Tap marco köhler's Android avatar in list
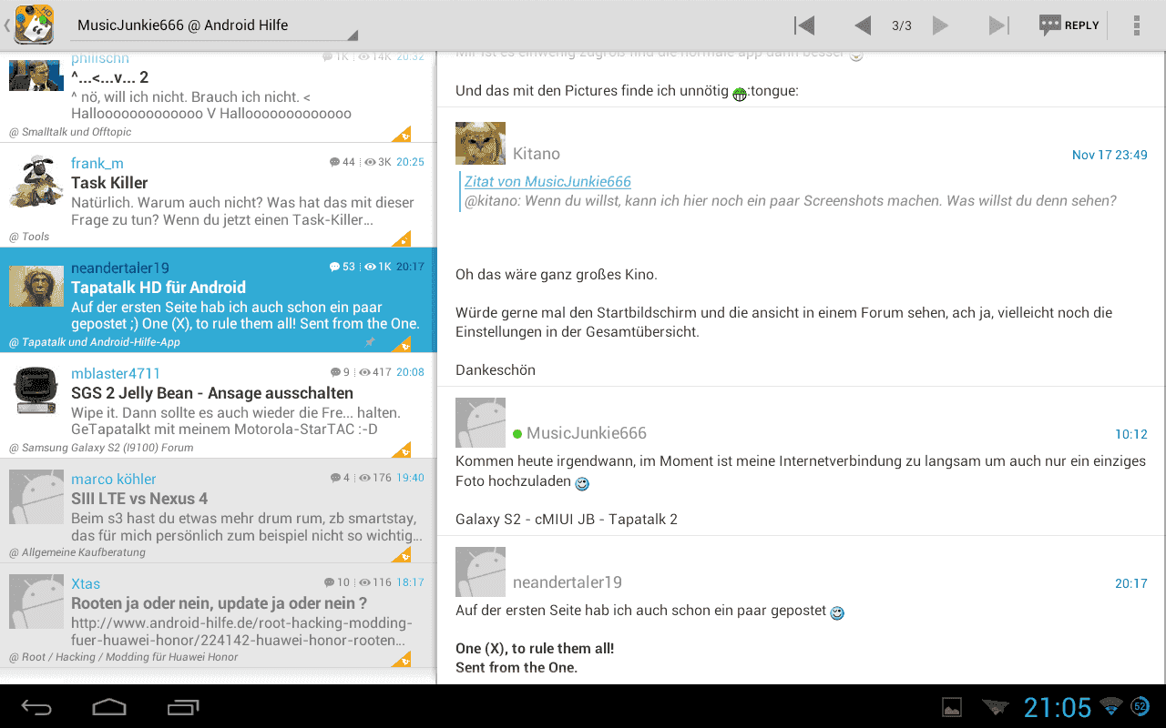 pos(36,496)
